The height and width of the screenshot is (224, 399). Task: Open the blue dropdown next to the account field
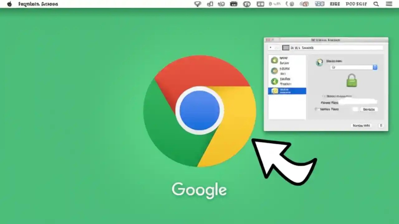[375, 67]
